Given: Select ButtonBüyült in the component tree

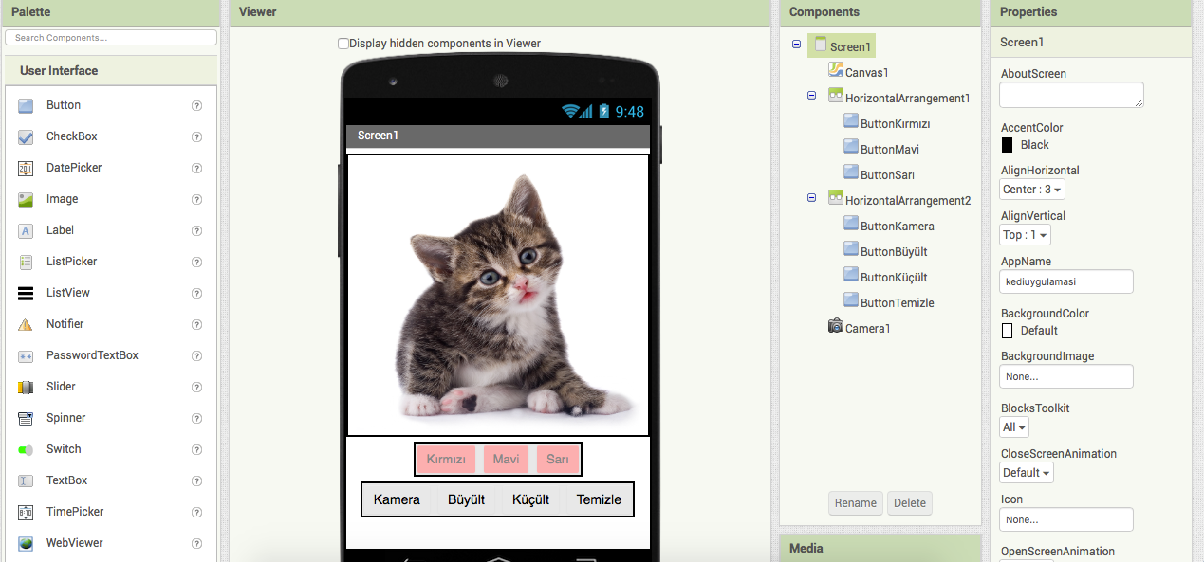Looking at the screenshot, I should pos(894,252).
